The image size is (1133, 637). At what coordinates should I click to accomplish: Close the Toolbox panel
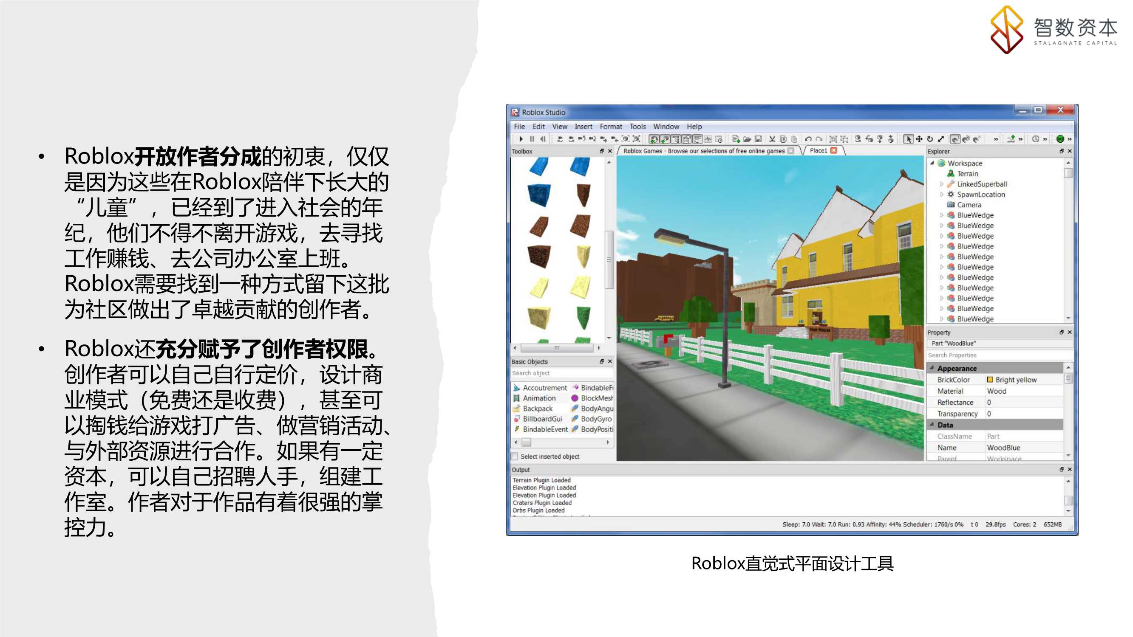[x=610, y=151]
